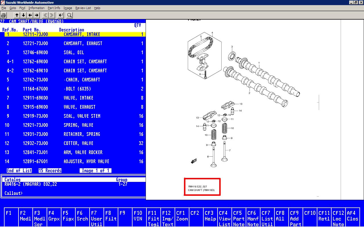This screenshot has height=227, width=364.
Task: Select the CAMSHAFT, INTAKE row
Action: click(x=75, y=34)
